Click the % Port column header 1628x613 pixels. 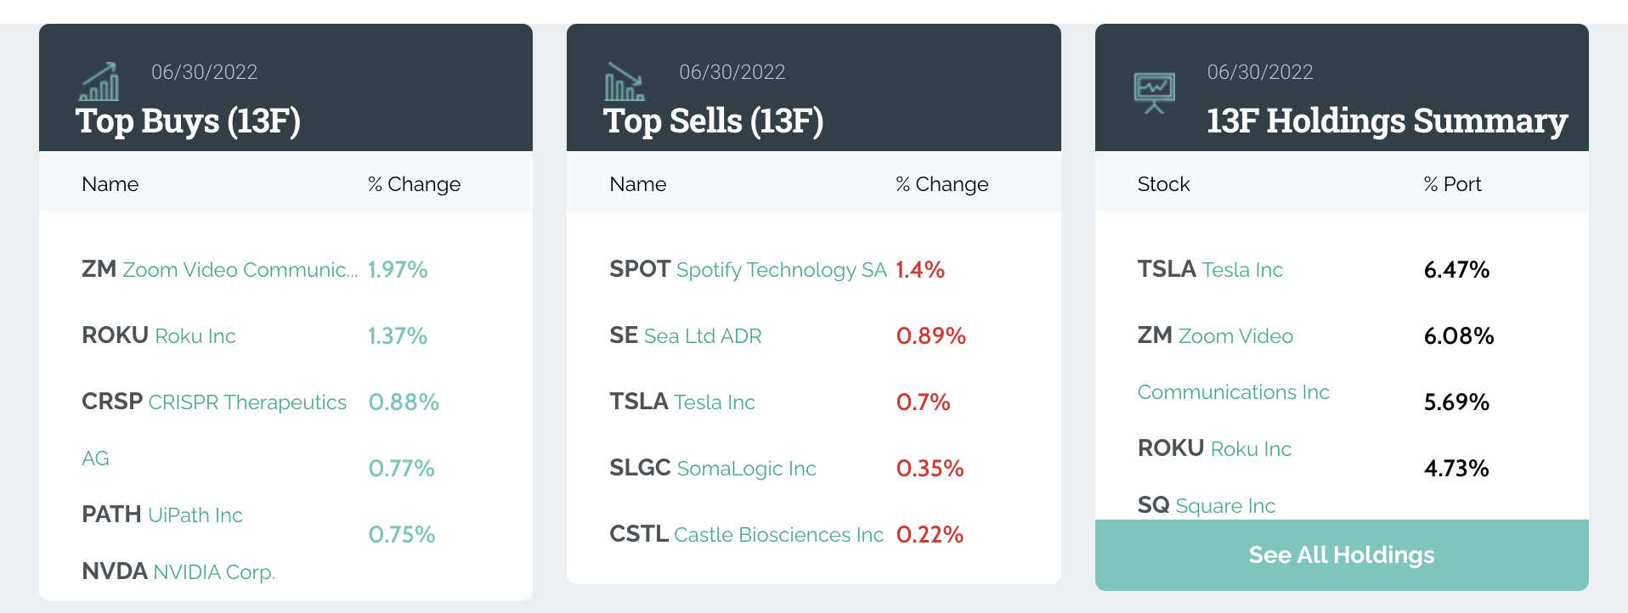pos(1452,184)
